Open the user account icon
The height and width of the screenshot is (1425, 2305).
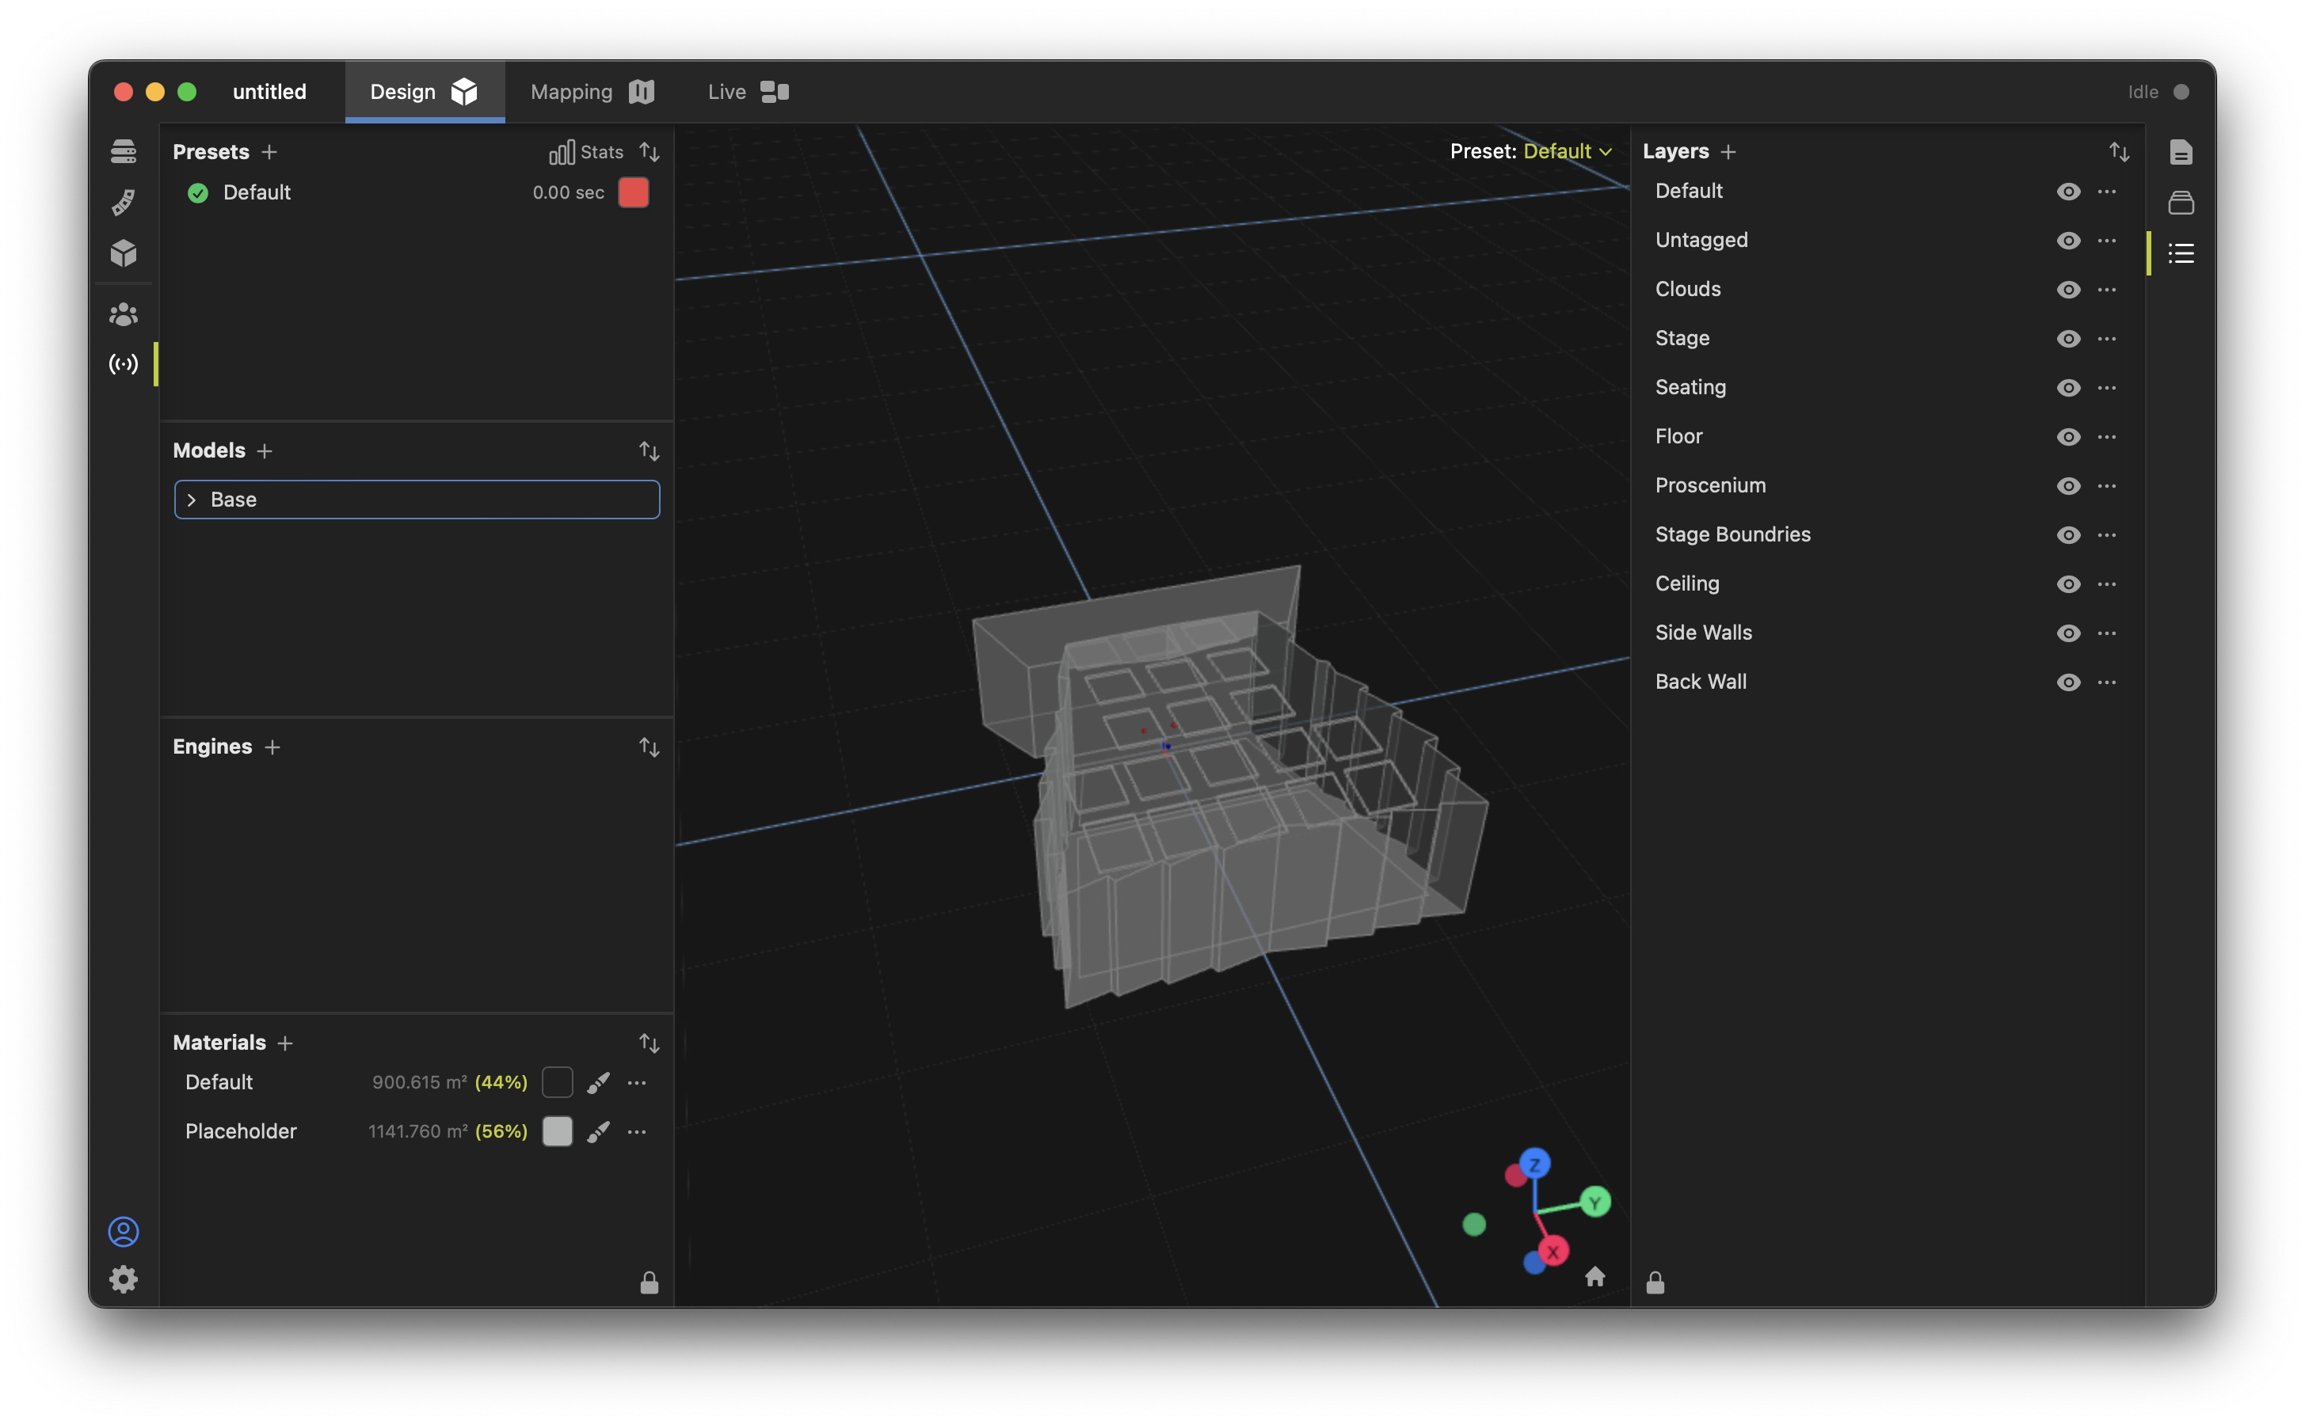(x=124, y=1231)
